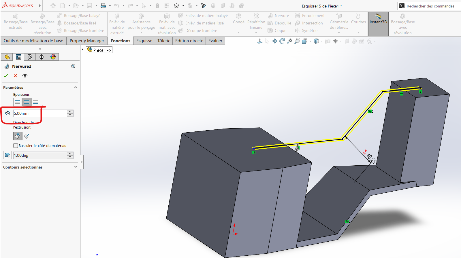This screenshot has height=258, width=461.
Task: Open the Options gear icon
Action: [x=176, y=6]
